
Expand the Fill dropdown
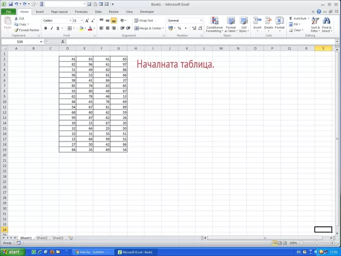299,24
